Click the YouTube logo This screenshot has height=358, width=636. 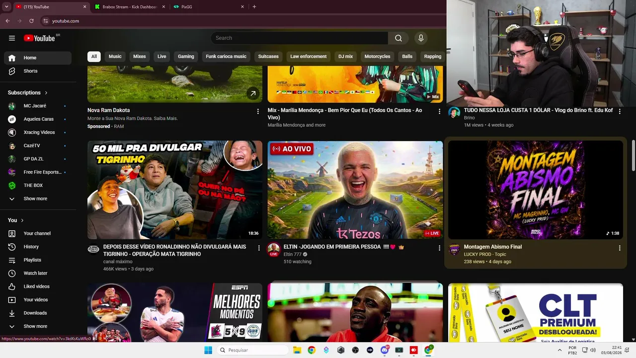point(39,38)
